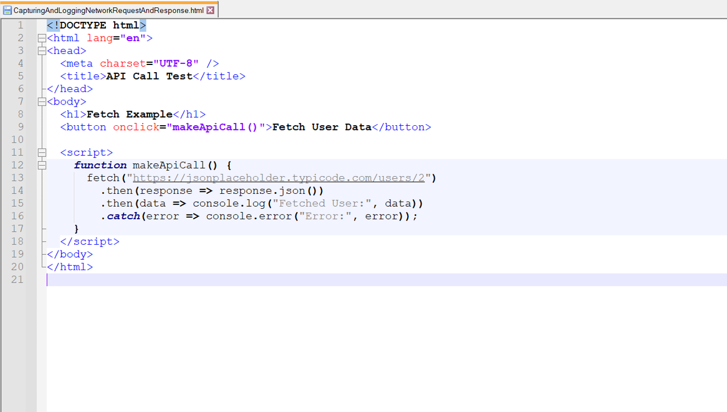Click console.error on line 16
This screenshot has width=727, height=412.
click(x=249, y=216)
